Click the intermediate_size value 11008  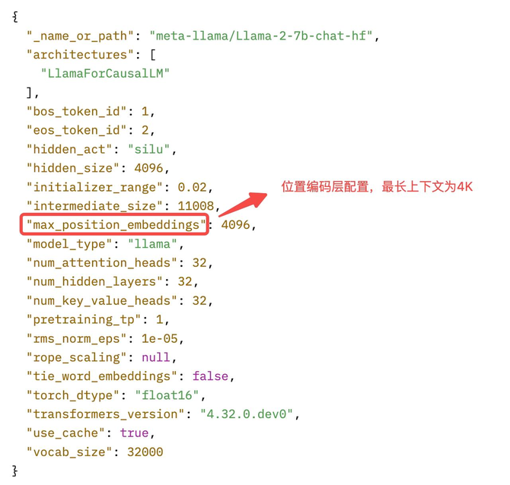pyautogui.click(x=196, y=206)
